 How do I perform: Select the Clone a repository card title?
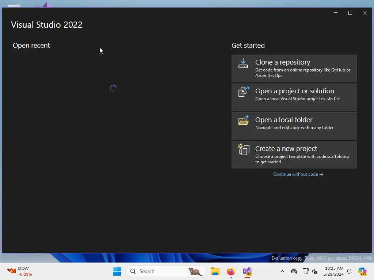(x=283, y=62)
